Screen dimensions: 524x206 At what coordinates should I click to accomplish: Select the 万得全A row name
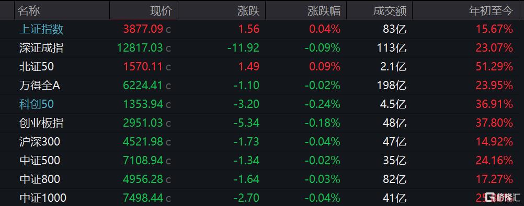click(39, 86)
